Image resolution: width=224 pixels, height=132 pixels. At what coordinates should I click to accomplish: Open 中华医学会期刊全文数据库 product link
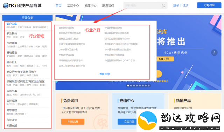tap(118, 49)
